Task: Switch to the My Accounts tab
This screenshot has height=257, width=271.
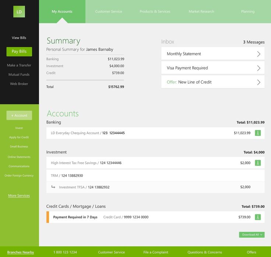Action: [62, 11]
